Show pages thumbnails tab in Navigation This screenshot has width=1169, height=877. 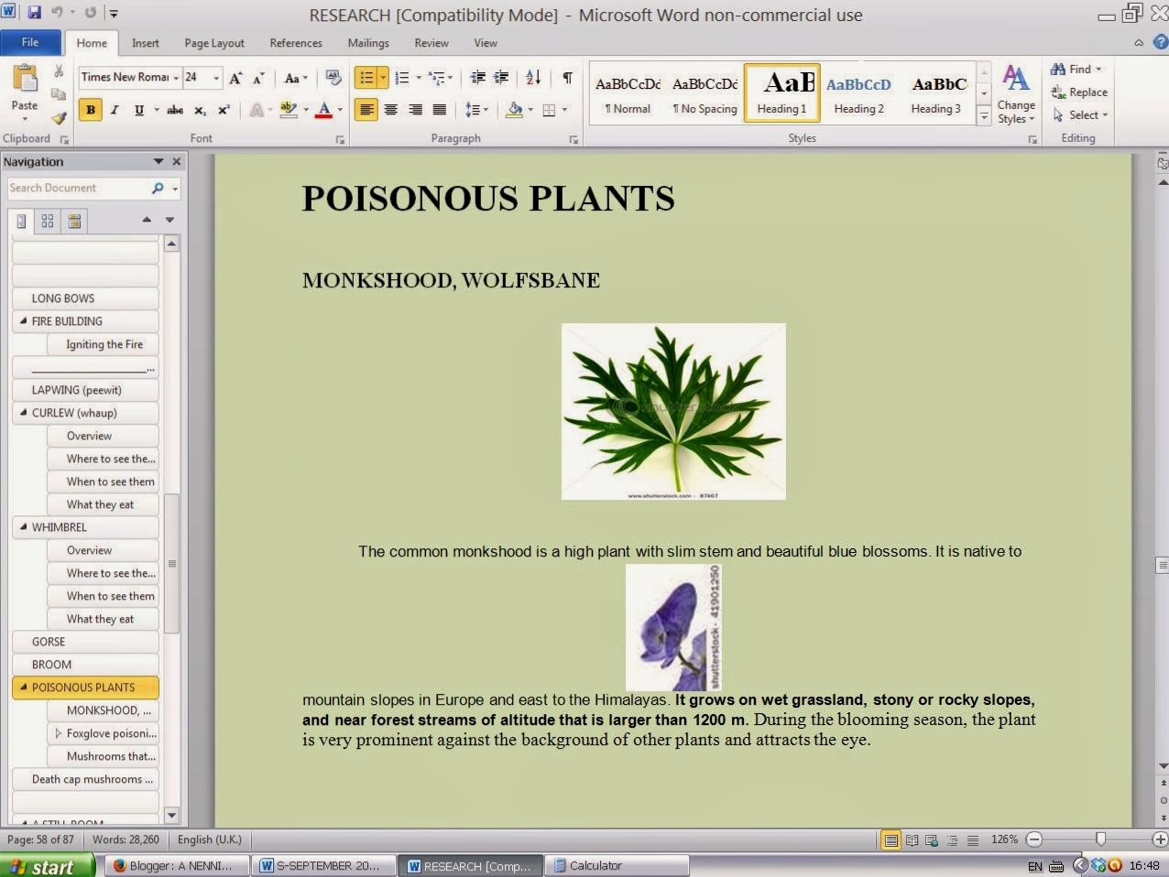coord(48,221)
